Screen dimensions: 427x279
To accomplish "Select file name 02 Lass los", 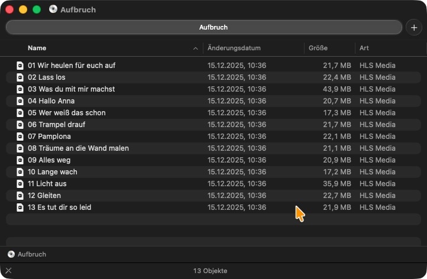I will coord(47,77).
